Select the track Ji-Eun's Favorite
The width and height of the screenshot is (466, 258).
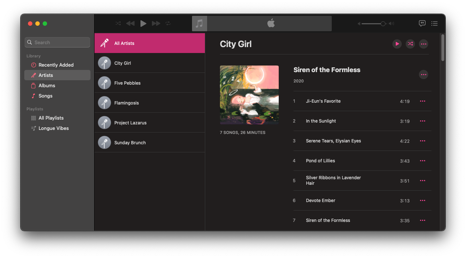click(x=362, y=101)
